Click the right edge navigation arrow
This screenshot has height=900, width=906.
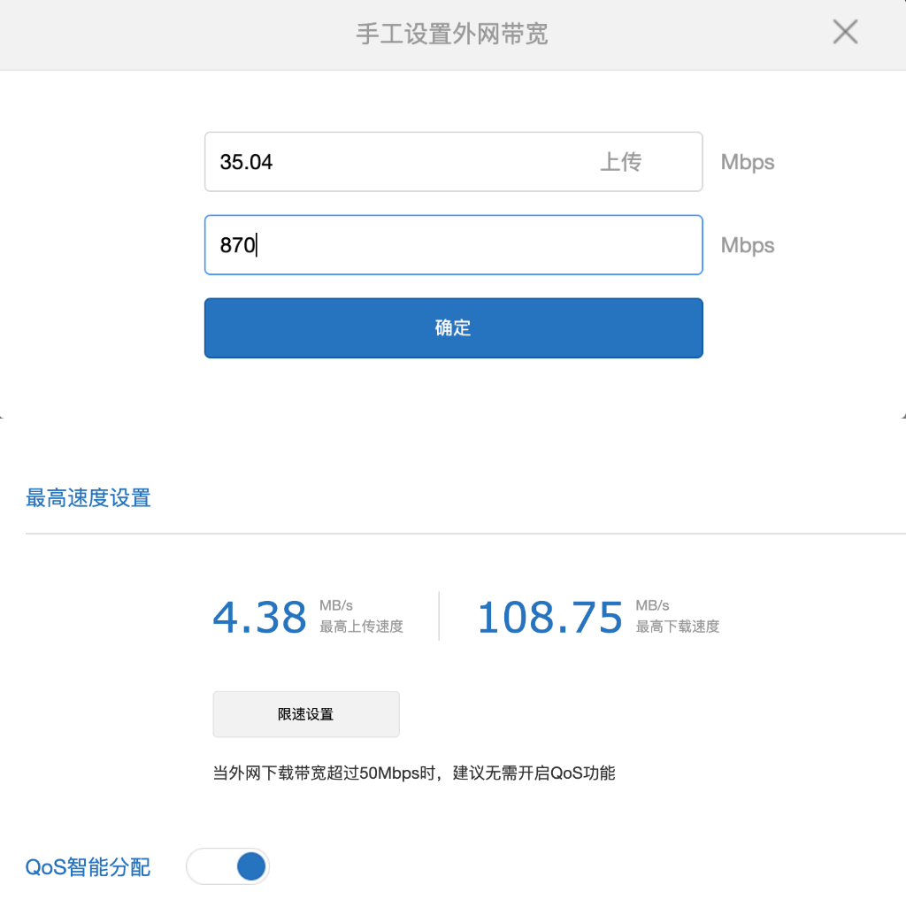[902, 416]
